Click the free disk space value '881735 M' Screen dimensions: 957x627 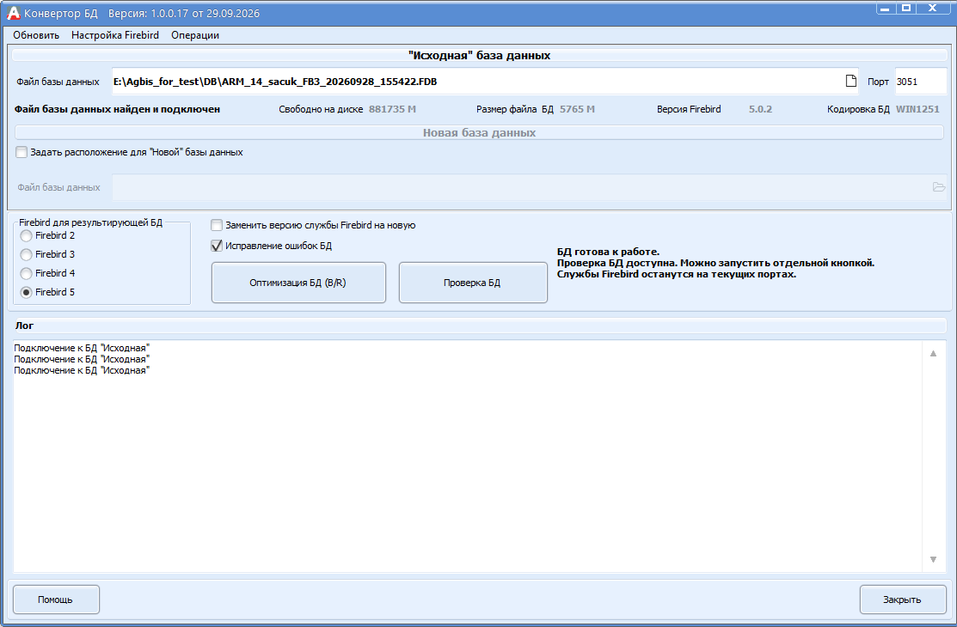392,109
